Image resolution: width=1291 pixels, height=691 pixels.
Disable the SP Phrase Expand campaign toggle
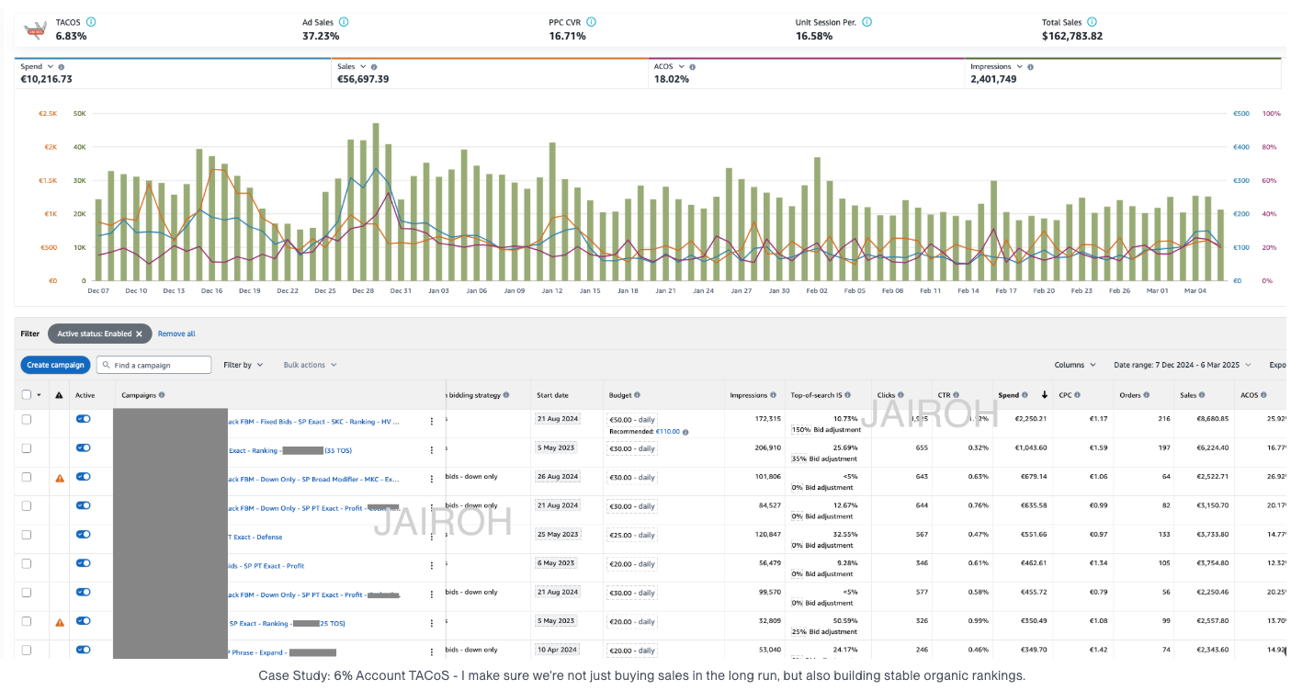point(84,650)
